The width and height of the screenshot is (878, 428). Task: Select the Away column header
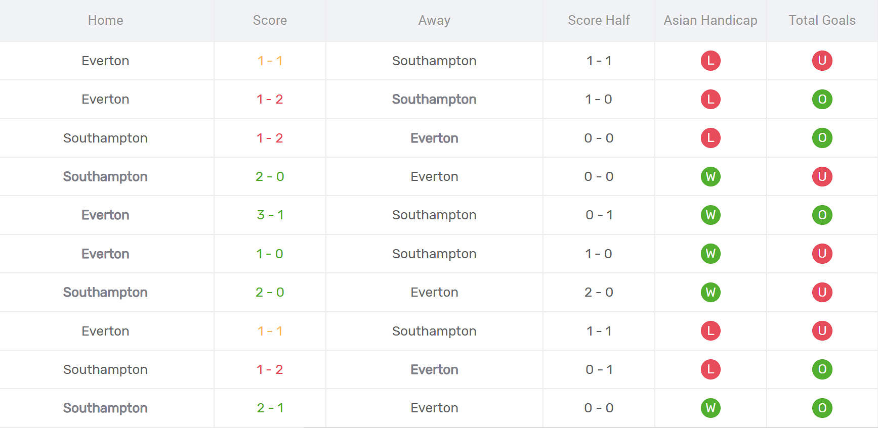[434, 20]
